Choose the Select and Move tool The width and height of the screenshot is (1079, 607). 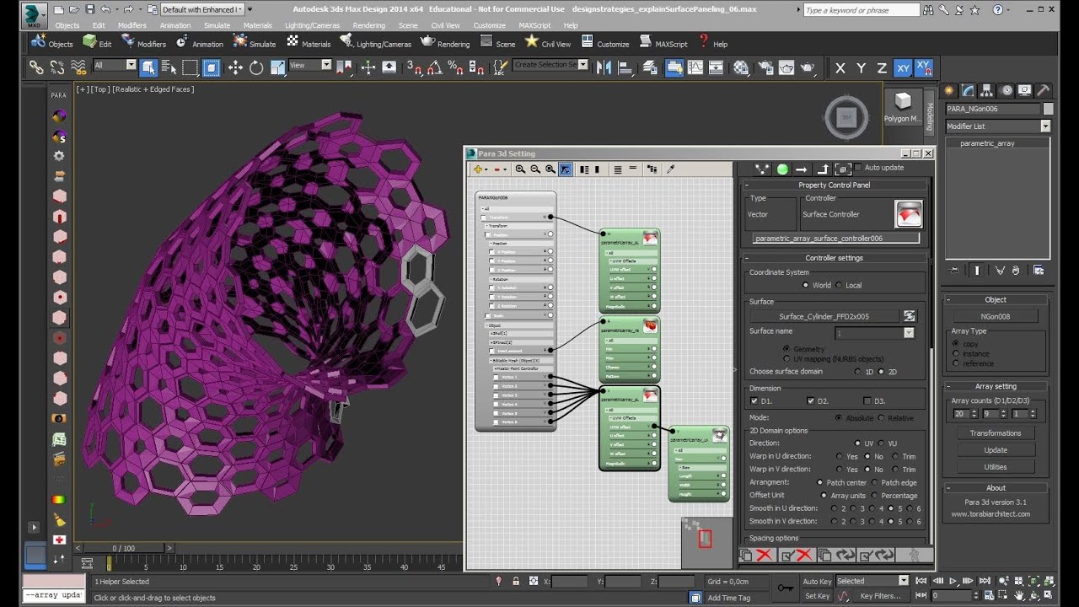point(235,67)
